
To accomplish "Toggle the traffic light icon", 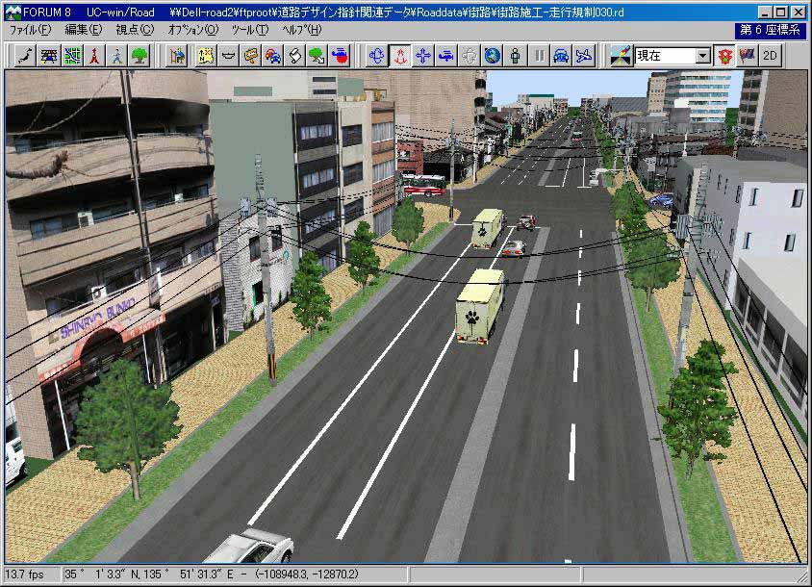I will (x=724, y=56).
